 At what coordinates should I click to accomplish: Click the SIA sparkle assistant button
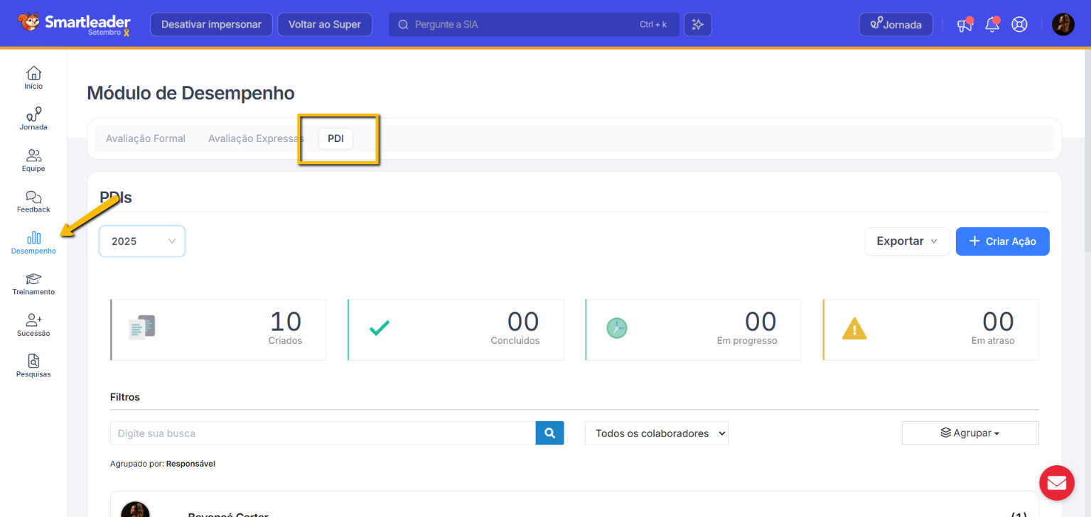[x=697, y=25]
